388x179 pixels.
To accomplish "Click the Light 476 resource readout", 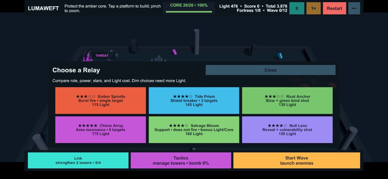I will (228, 6).
